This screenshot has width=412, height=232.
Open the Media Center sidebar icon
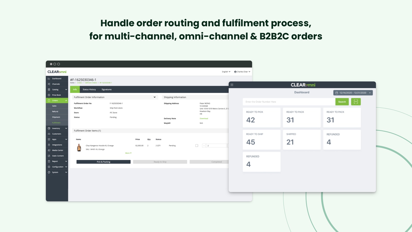coord(49,150)
